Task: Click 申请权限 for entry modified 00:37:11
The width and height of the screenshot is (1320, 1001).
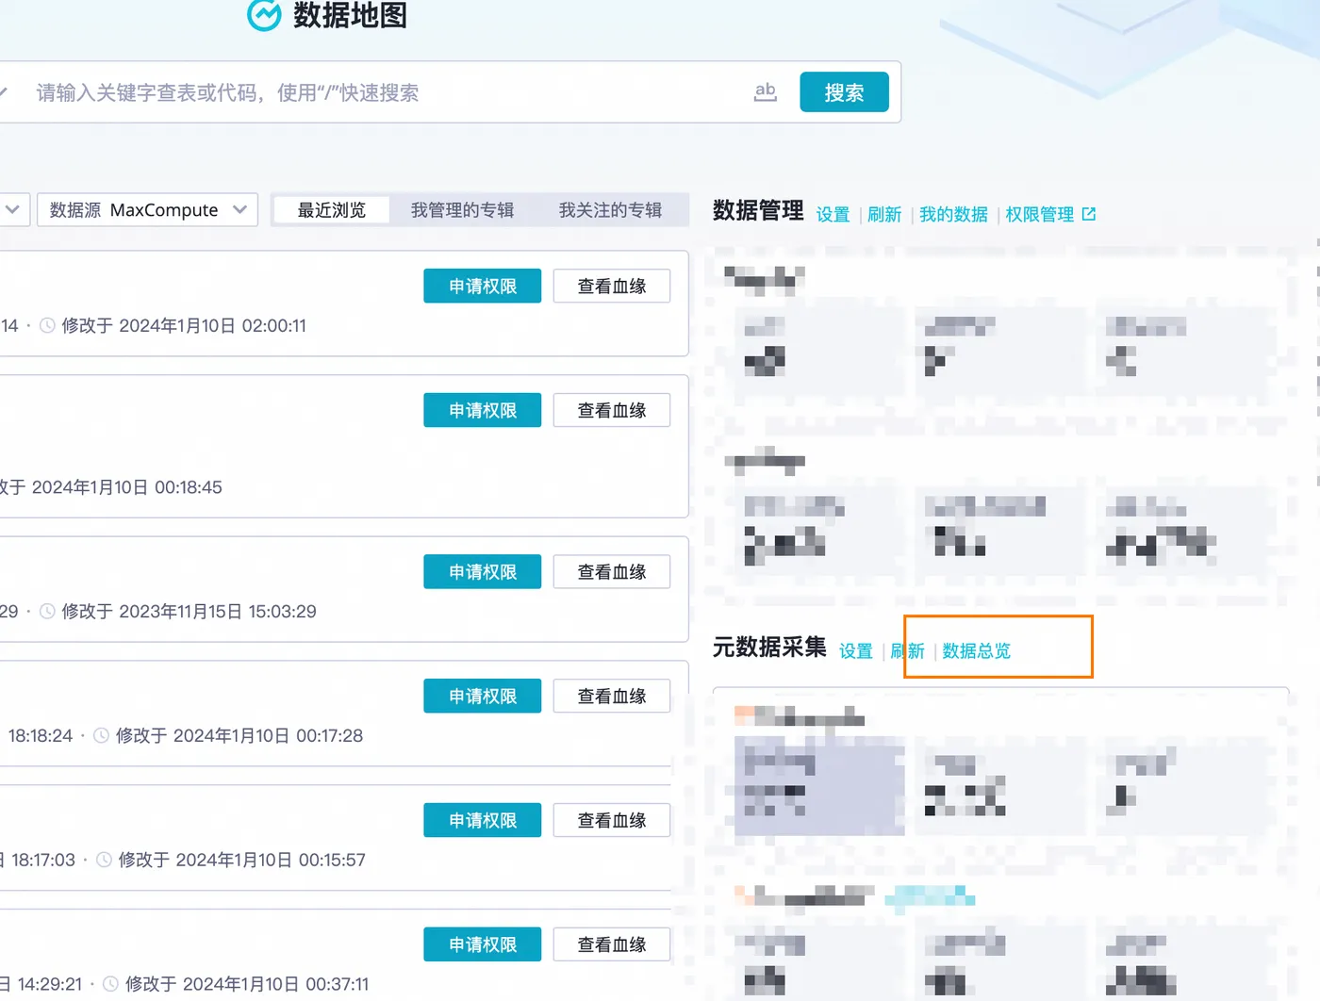Action: 483,944
